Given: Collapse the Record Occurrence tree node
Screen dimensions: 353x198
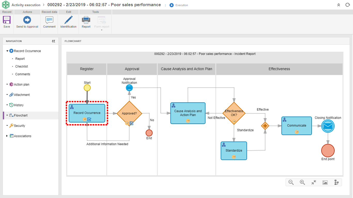Looking at the screenshot, I should tap(7, 51).
